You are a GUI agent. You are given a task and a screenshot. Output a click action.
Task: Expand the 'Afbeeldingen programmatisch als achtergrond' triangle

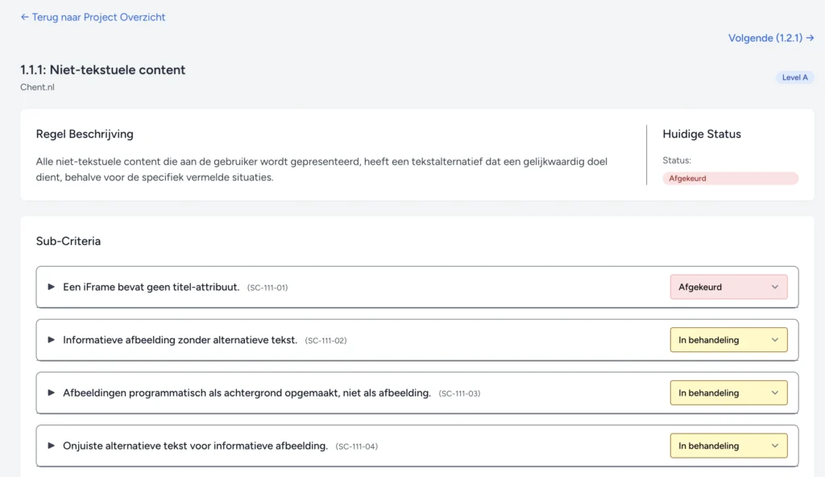coord(52,393)
